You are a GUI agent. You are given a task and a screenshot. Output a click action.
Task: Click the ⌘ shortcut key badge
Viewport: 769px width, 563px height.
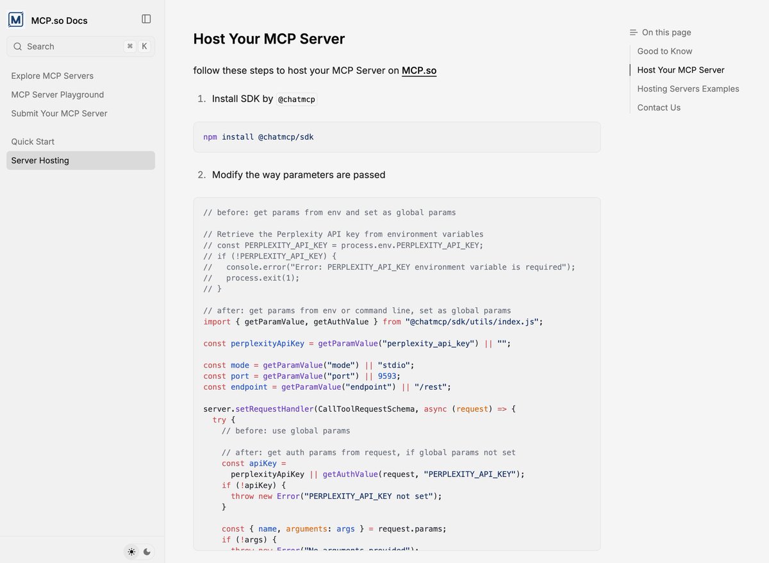(x=130, y=46)
